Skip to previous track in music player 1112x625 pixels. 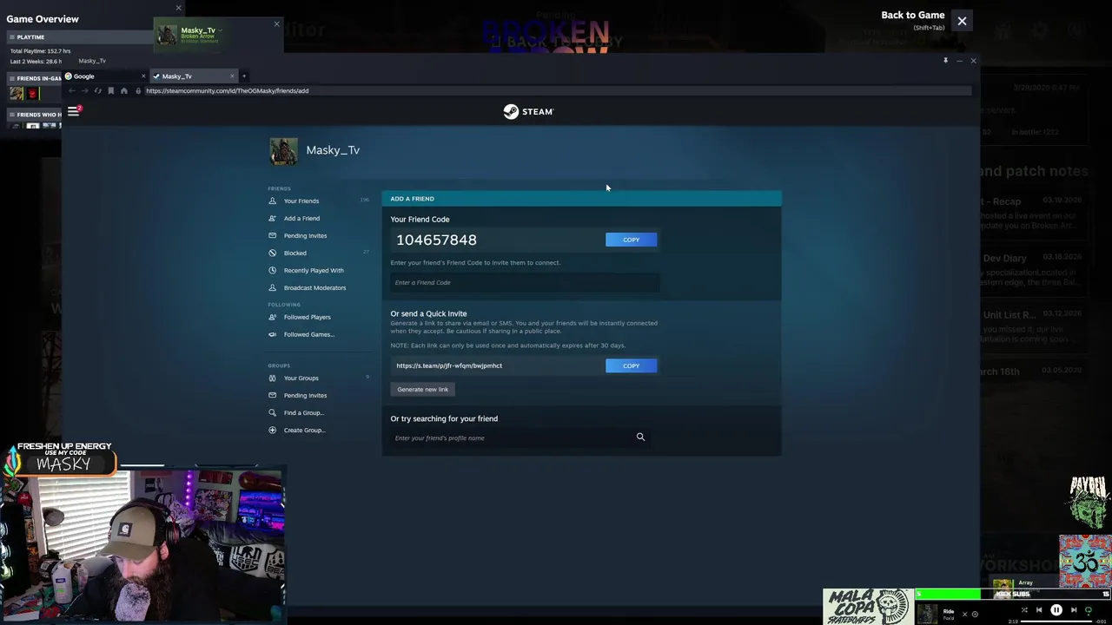[1039, 610]
